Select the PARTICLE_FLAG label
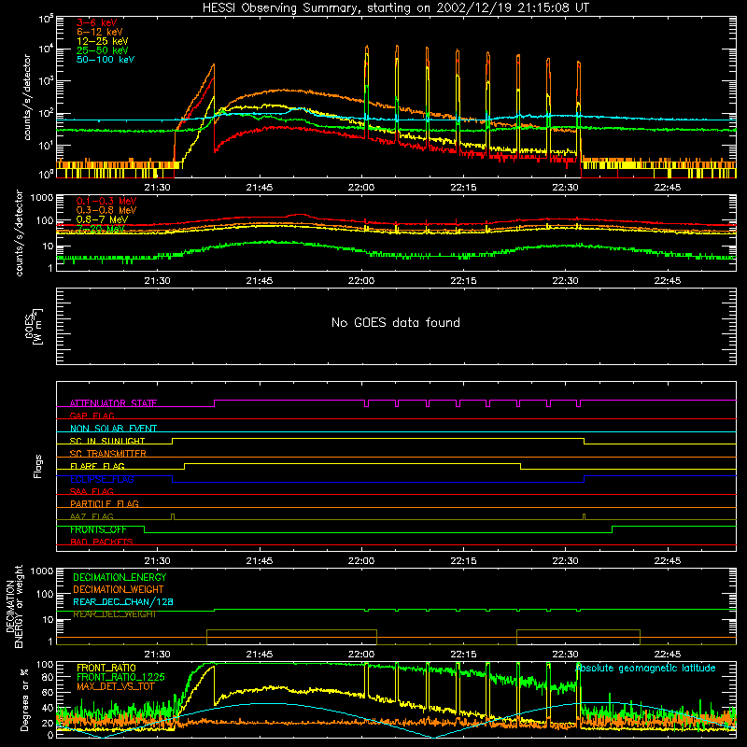 click(x=105, y=503)
